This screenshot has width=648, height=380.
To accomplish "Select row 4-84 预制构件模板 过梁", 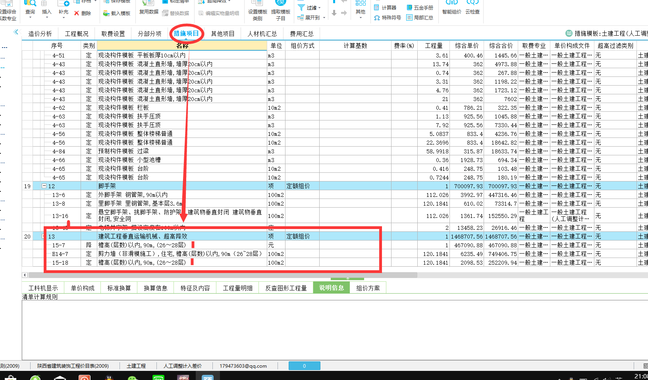I will pos(182,151).
